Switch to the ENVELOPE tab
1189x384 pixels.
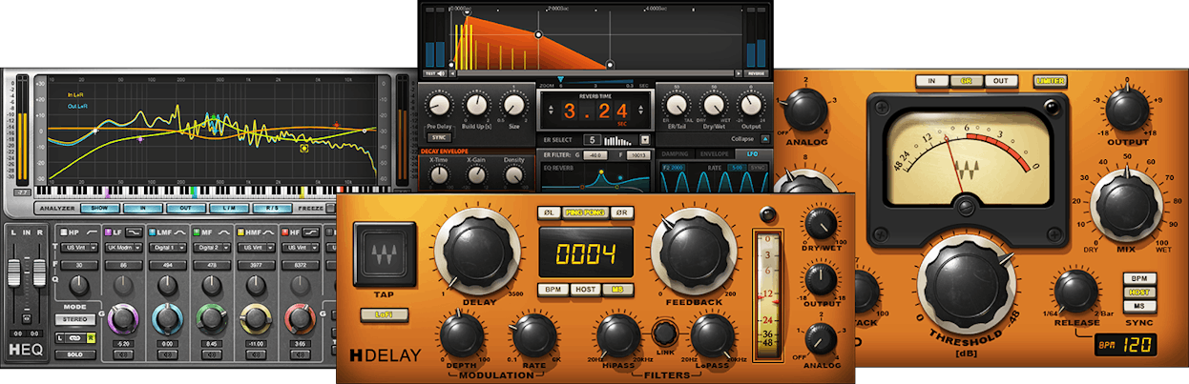click(714, 153)
